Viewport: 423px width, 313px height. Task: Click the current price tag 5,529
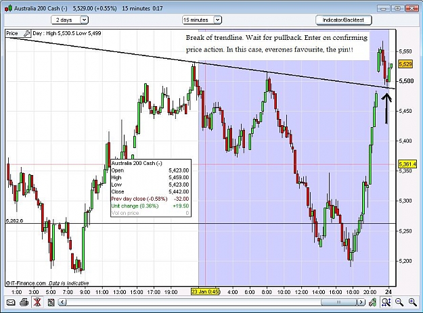coord(405,64)
